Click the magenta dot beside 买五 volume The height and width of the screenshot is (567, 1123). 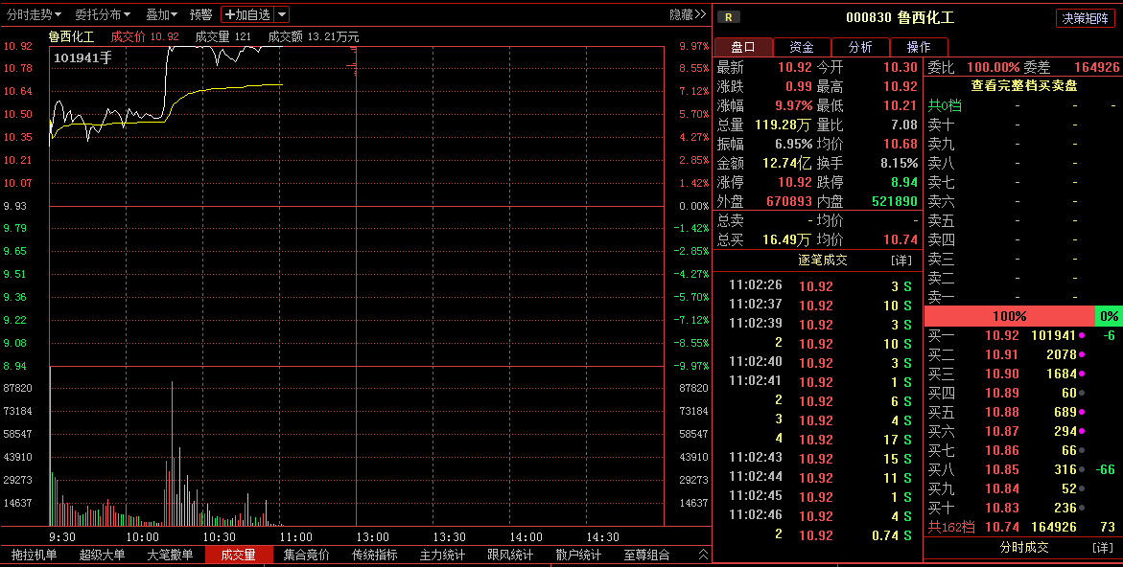click(1083, 413)
